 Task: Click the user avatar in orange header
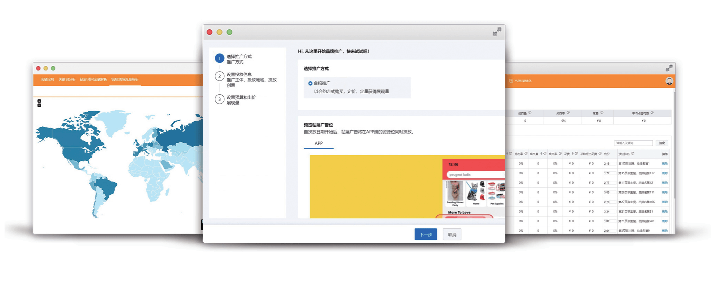669,81
